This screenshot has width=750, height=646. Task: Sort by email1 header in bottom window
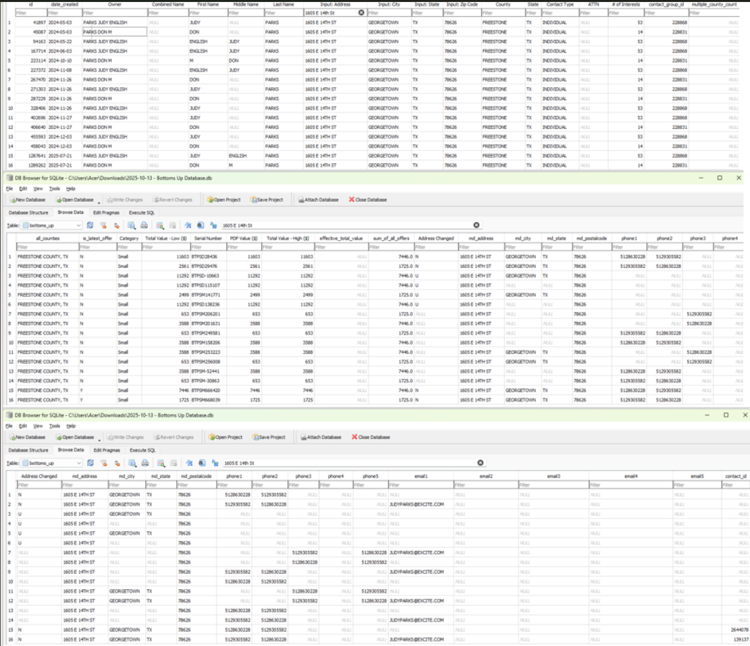(421, 477)
